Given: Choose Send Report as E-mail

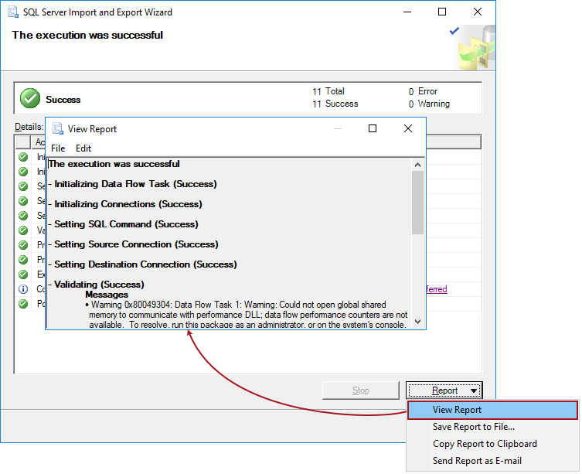Looking at the screenshot, I should tap(477, 461).
